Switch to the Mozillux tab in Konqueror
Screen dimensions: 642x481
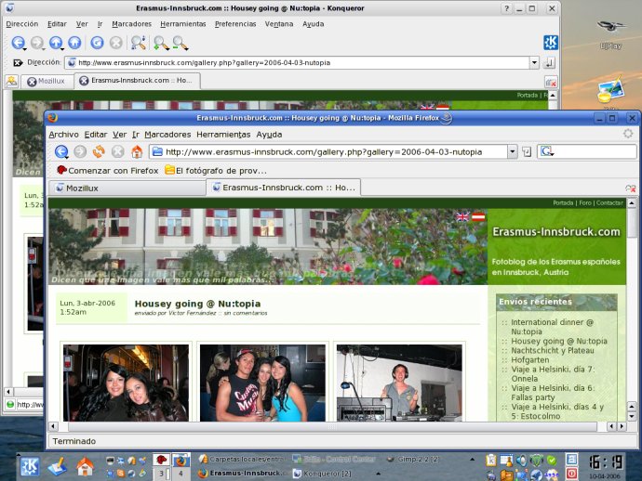click(47, 82)
